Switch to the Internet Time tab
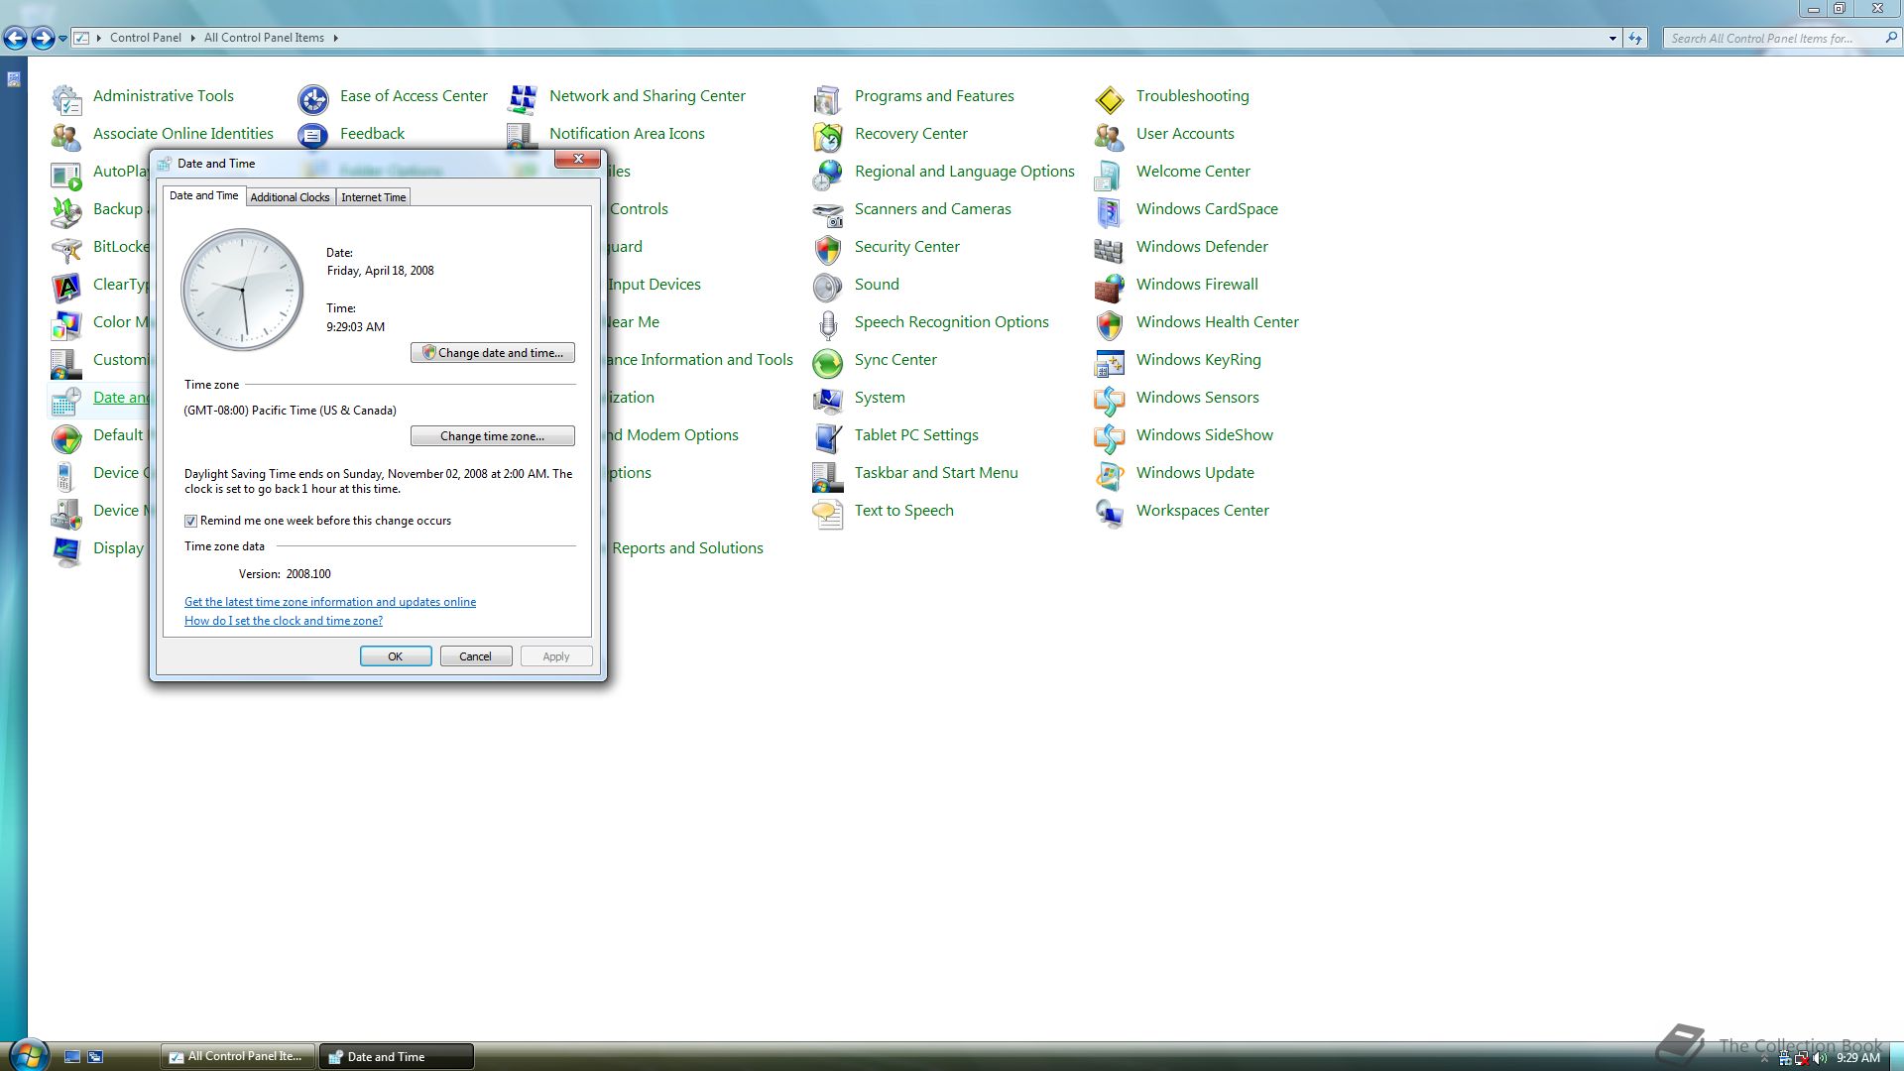The image size is (1904, 1071). tap(374, 197)
